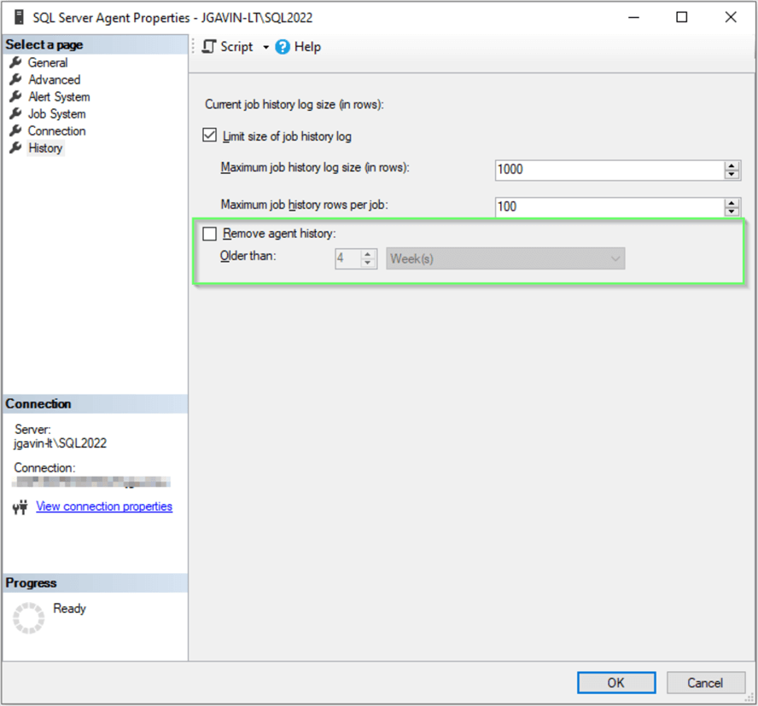The width and height of the screenshot is (758, 706).
Task: Uncheck Limit size of job history log
Action: point(210,136)
